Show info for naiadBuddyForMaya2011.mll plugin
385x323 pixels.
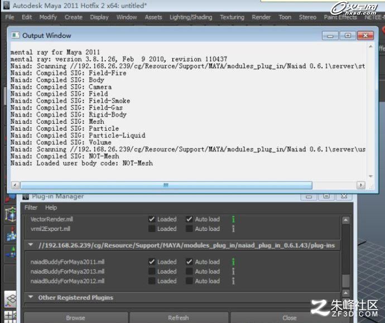click(233, 262)
